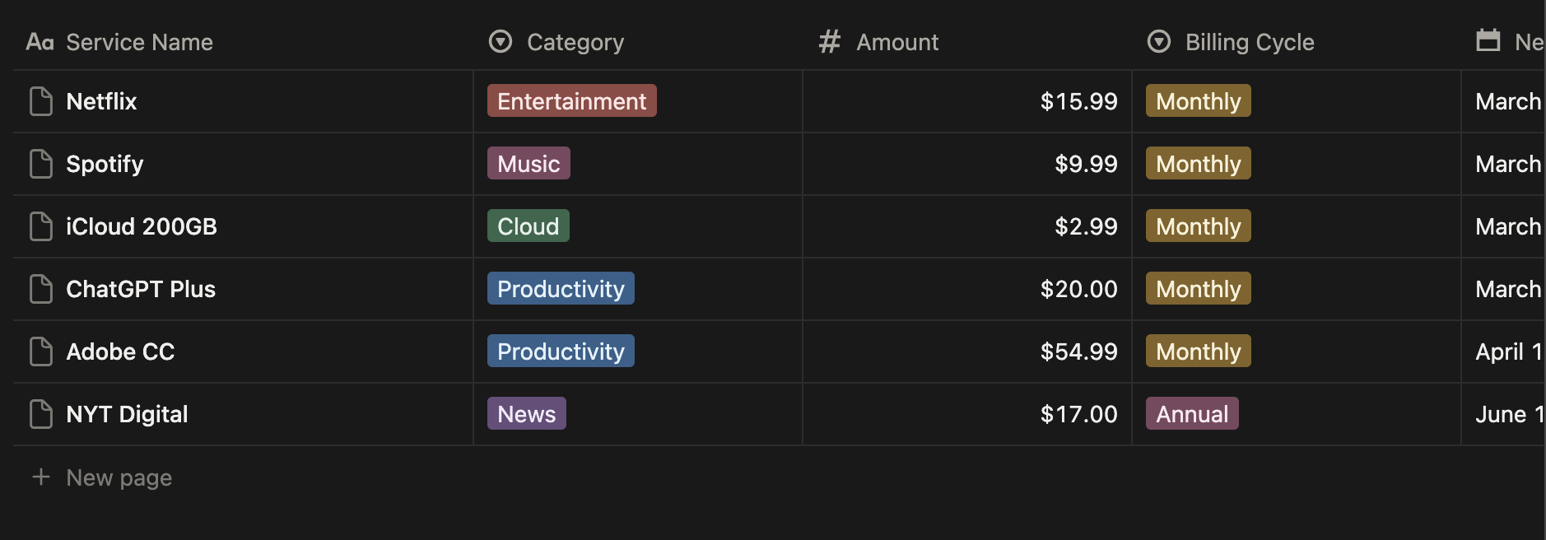The width and height of the screenshot is (1546, 540).
Task: Edit the $54.99 amount cell
Action: coord(967,351)
